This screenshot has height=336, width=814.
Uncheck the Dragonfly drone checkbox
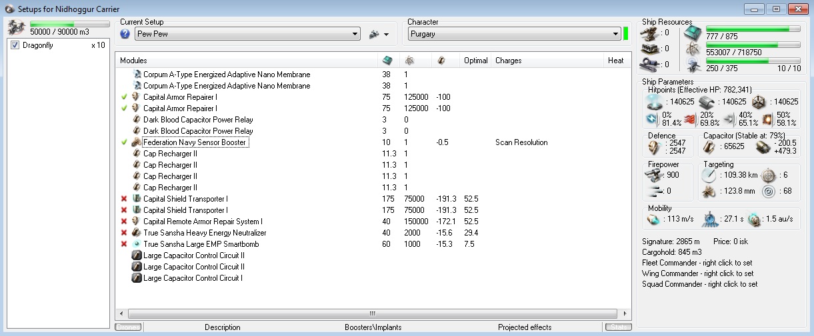click(15, 45)
